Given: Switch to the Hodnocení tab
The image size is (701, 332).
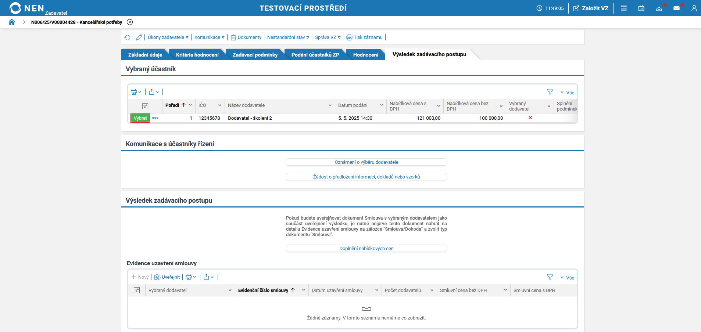Looking at the screenshot, I should coord(365,55).
